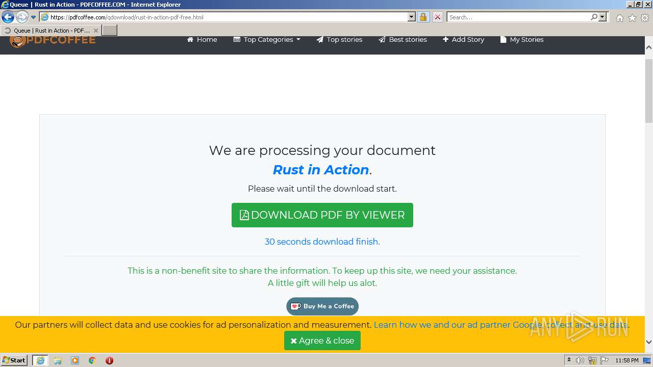
Task: Expand the address bar autocomplete dropdown
Action: pos(412,17)
